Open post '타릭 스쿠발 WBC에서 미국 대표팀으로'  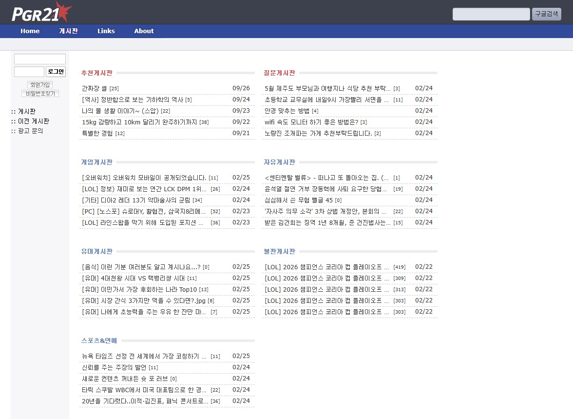click(x=144, y=390)
